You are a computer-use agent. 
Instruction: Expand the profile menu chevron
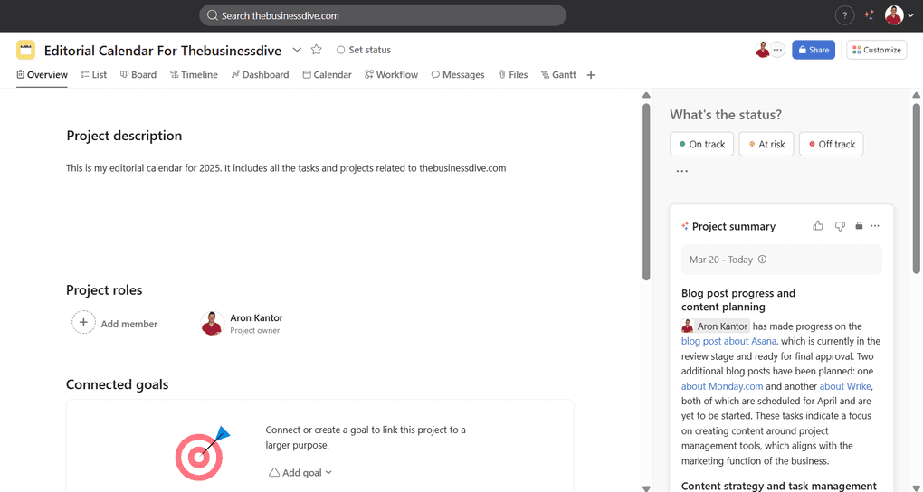[910, 16]
